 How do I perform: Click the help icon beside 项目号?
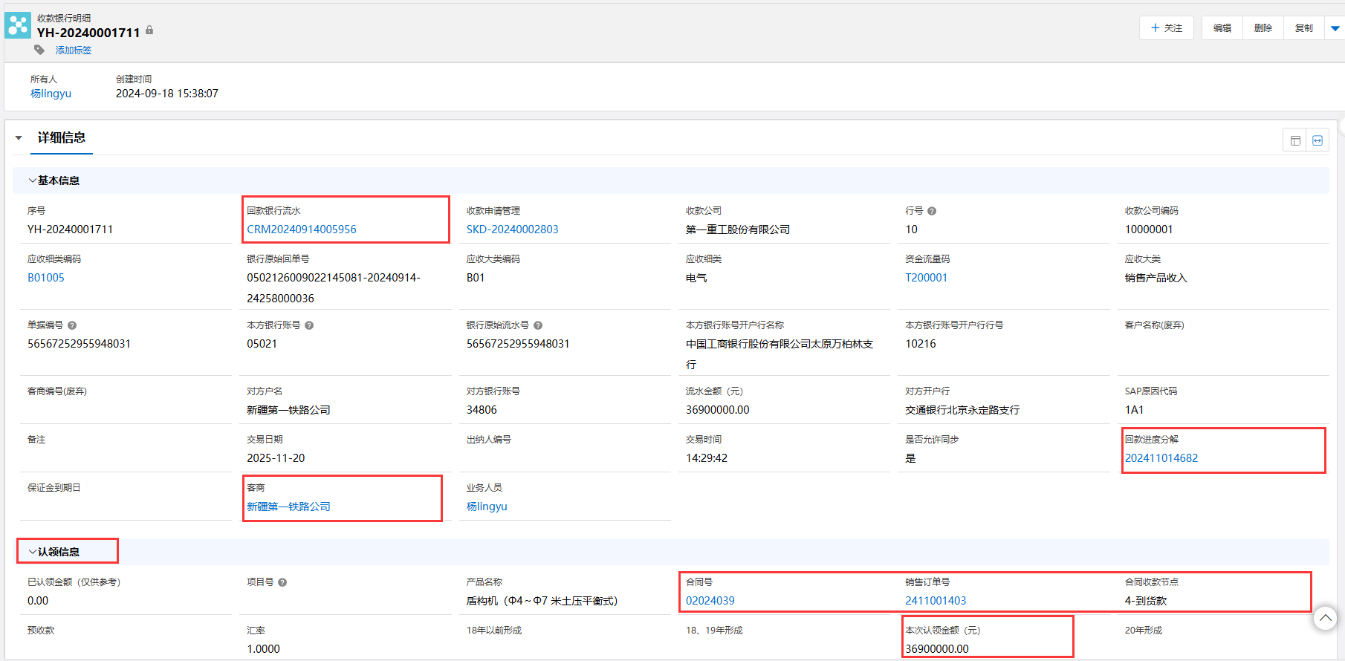[282, 582]
